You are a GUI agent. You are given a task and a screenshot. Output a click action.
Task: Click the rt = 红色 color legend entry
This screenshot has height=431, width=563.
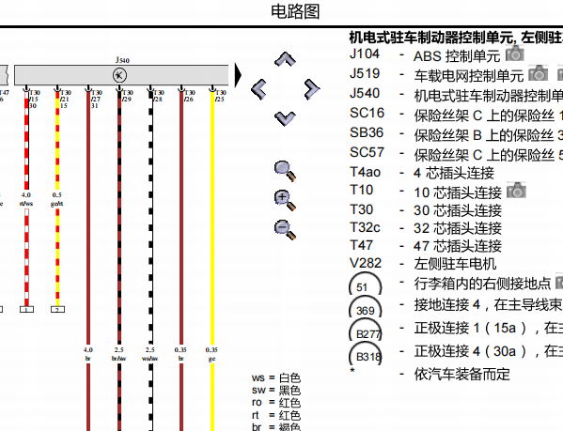(276, 415)
